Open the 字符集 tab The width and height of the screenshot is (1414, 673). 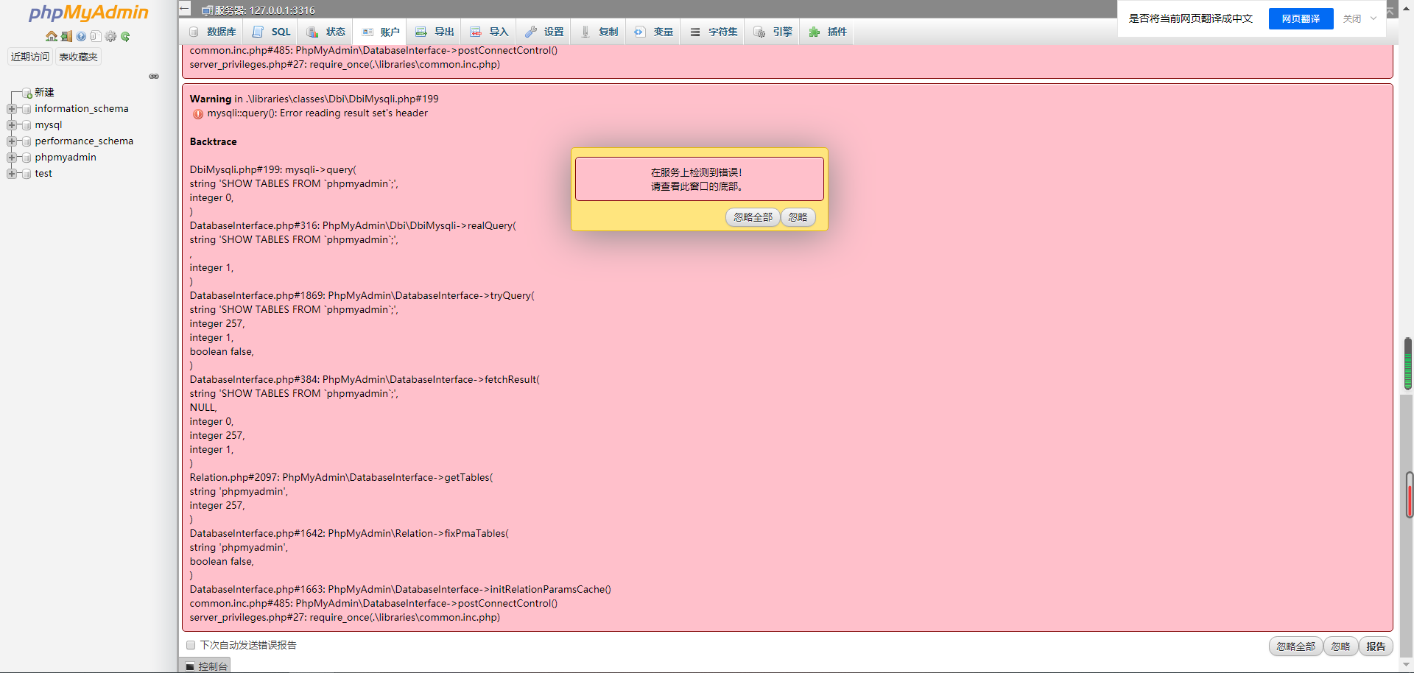714,32
